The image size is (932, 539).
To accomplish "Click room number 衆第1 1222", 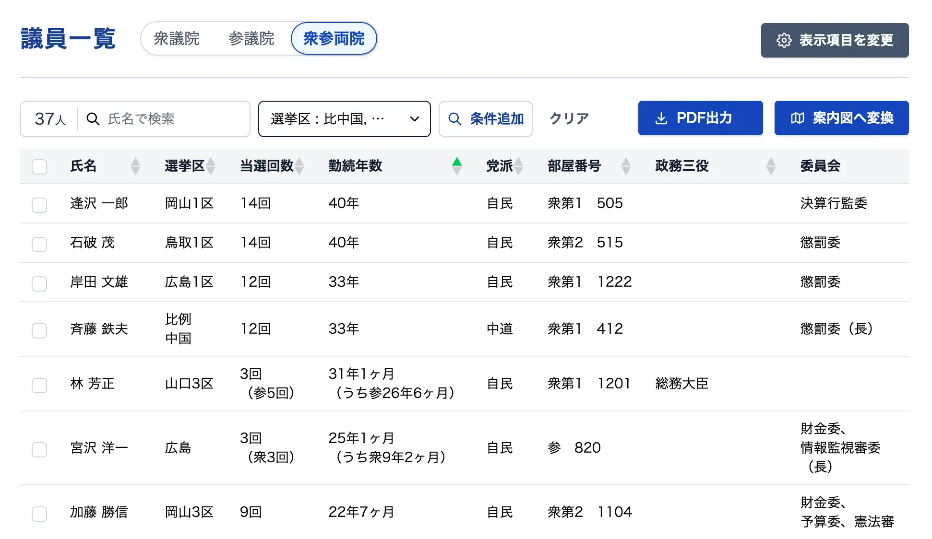I will pos(590,282).
